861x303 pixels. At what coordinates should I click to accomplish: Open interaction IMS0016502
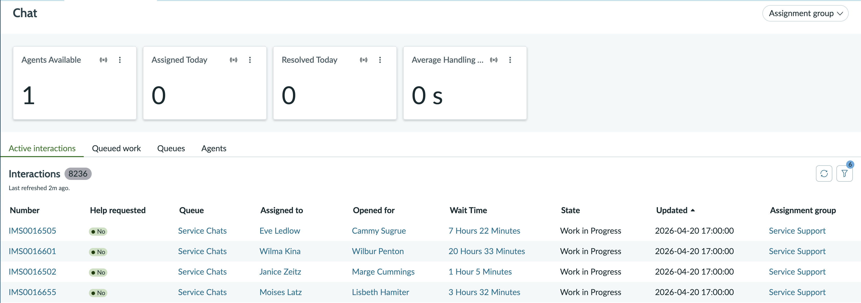point(33,272)
